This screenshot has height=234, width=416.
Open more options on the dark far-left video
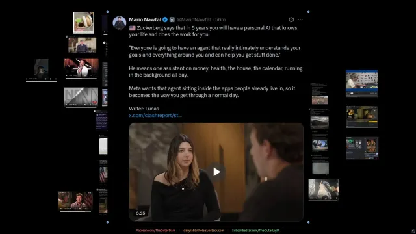pyautogui.click(x=55, y=79)
